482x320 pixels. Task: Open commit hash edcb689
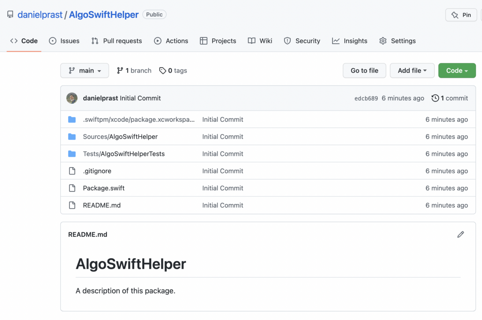click(366, 98)
